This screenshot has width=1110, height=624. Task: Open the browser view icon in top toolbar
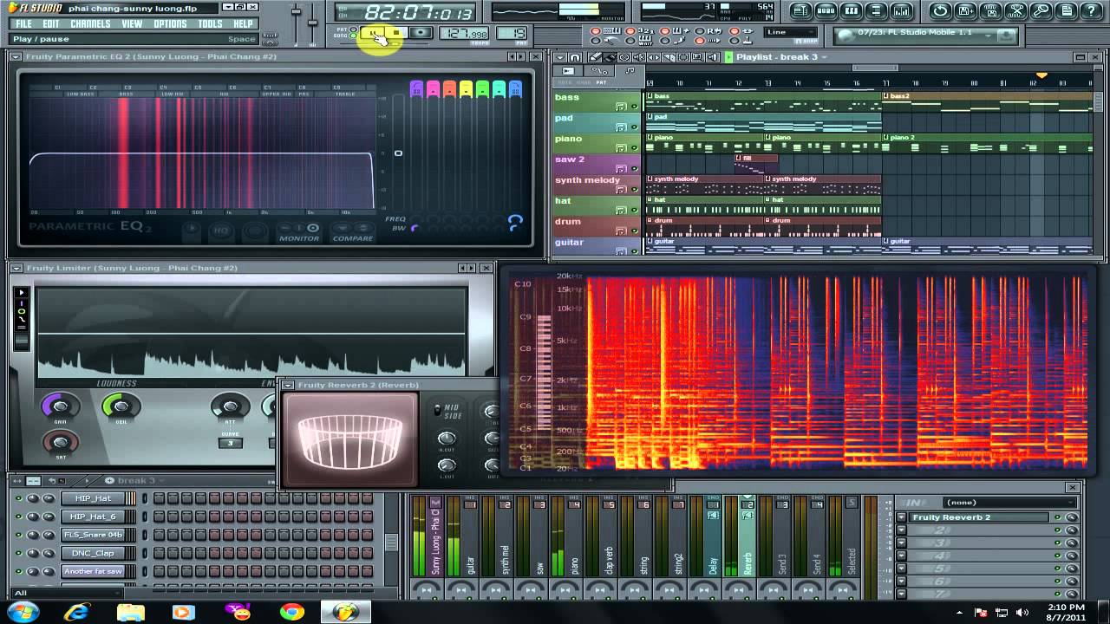tap(877, 11)
